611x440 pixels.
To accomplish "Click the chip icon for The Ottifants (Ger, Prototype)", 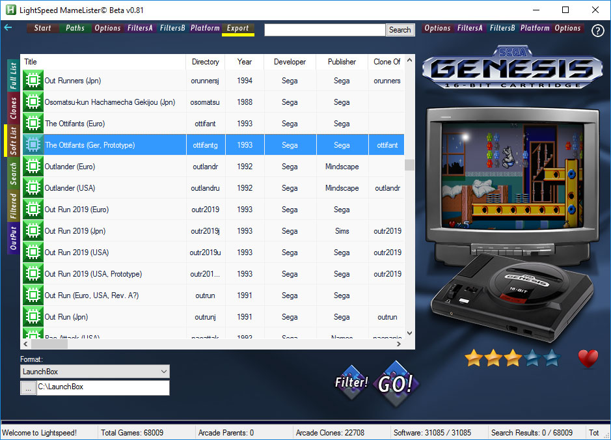I will (x=33, y=144).
